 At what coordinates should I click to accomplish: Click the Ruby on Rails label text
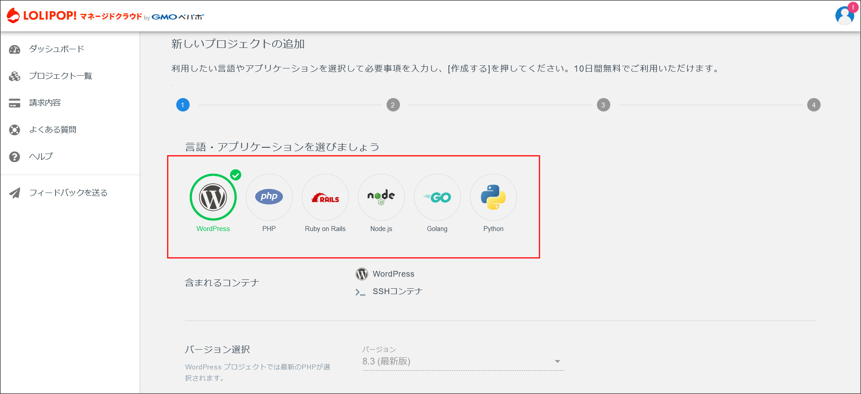click(x=325, y=229)
